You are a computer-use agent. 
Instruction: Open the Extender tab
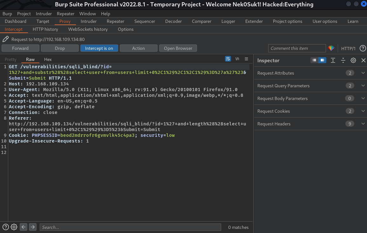coord(254,21)
